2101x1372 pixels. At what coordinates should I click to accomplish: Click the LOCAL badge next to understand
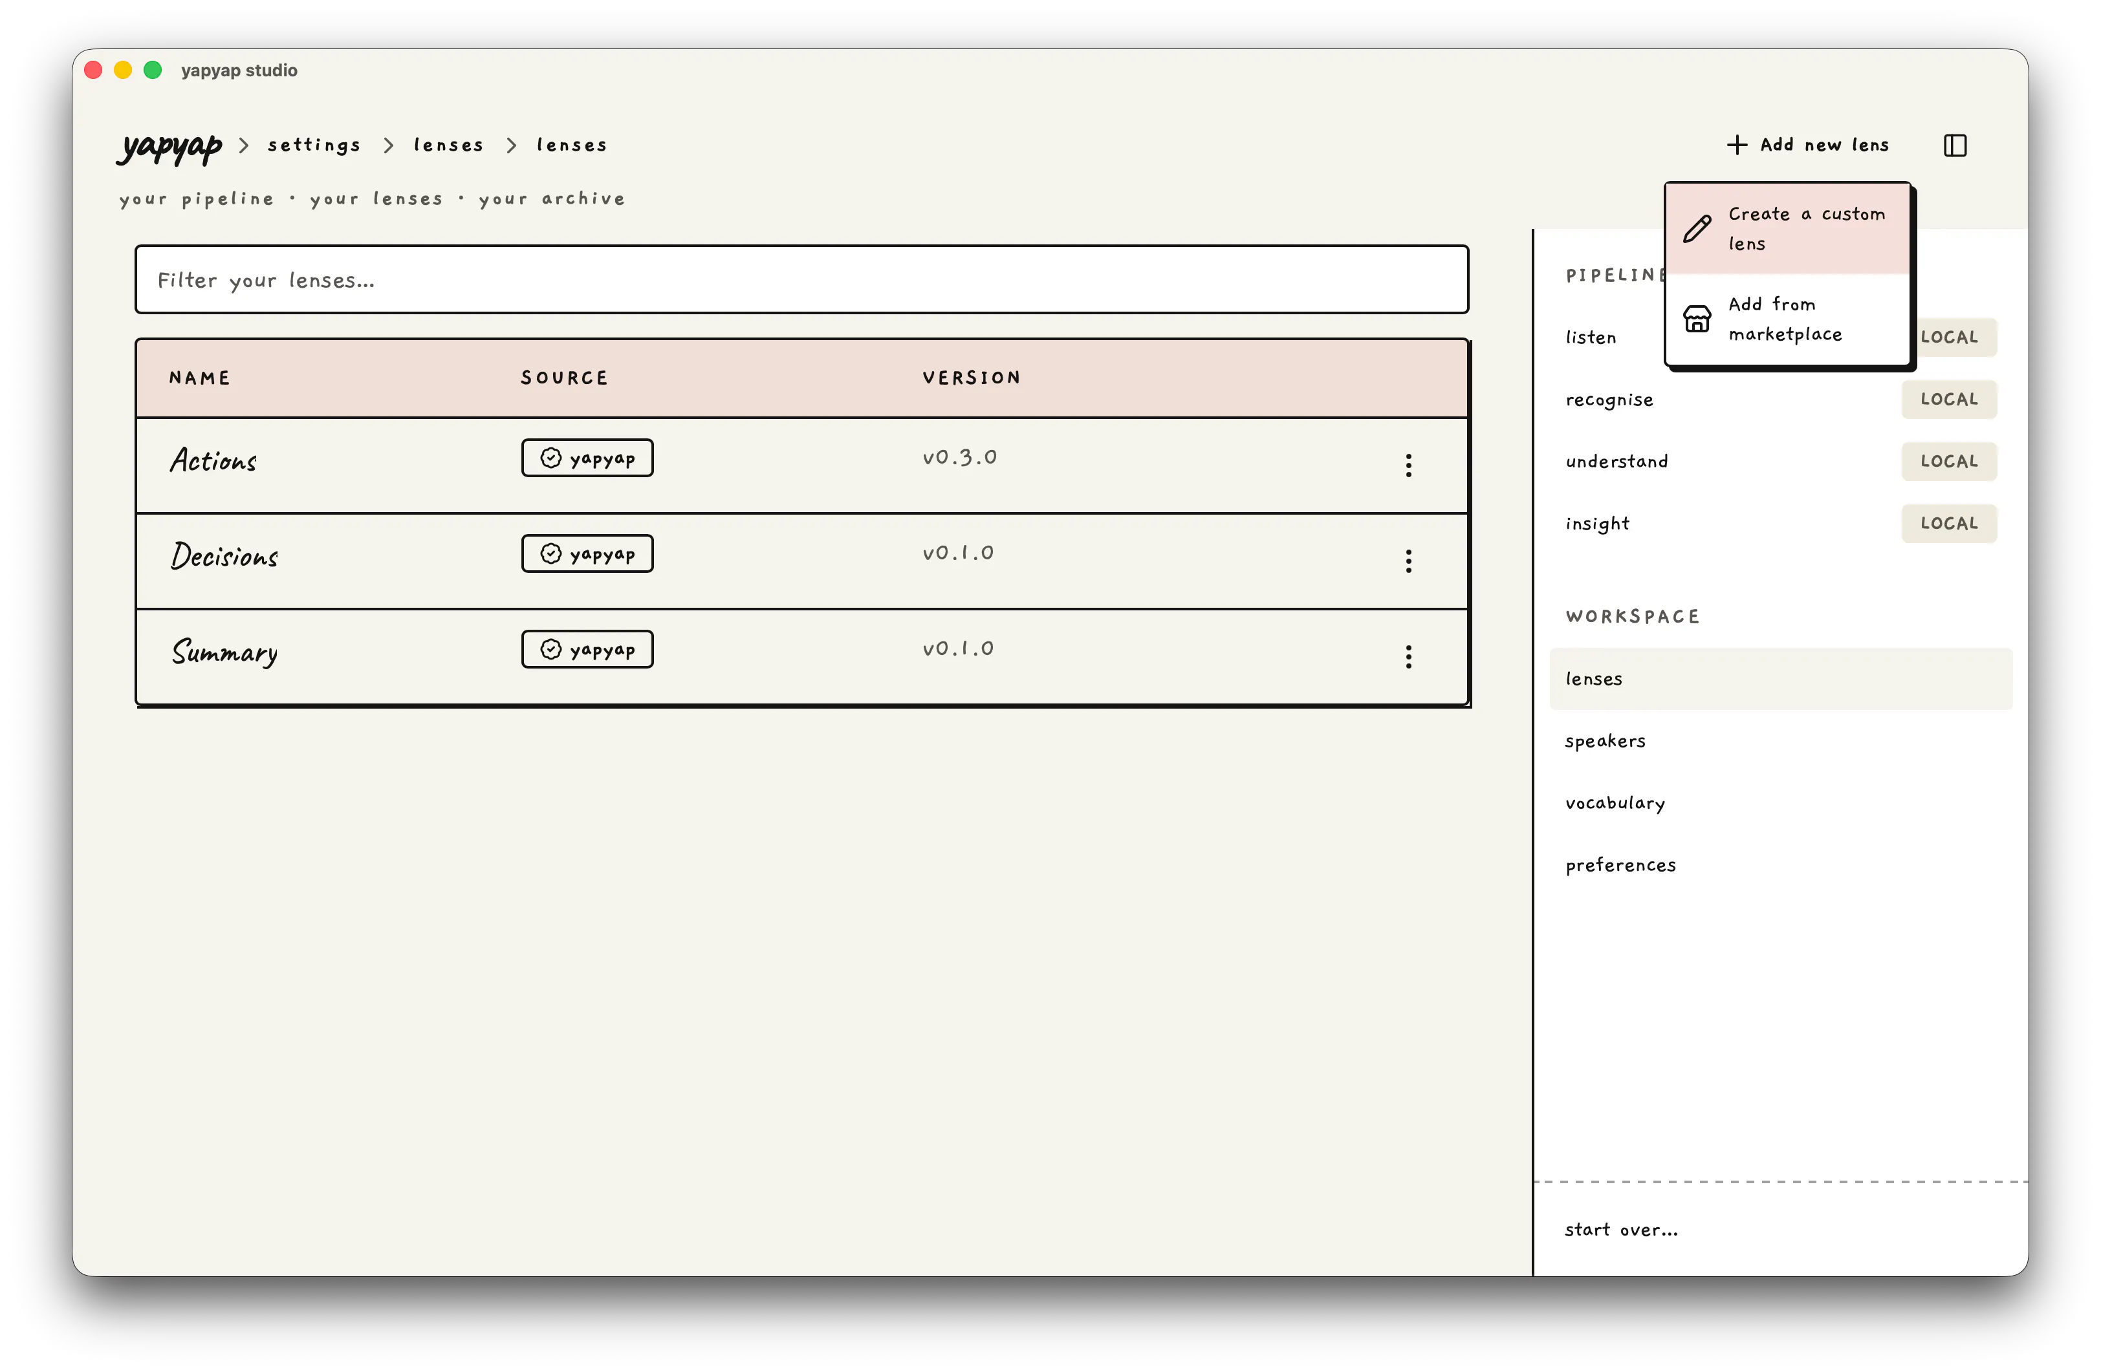[1949, 462]
